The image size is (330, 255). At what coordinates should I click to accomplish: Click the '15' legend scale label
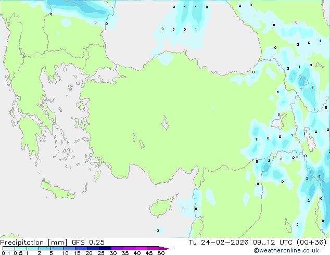pyautogui.click(x=77, y=253)
